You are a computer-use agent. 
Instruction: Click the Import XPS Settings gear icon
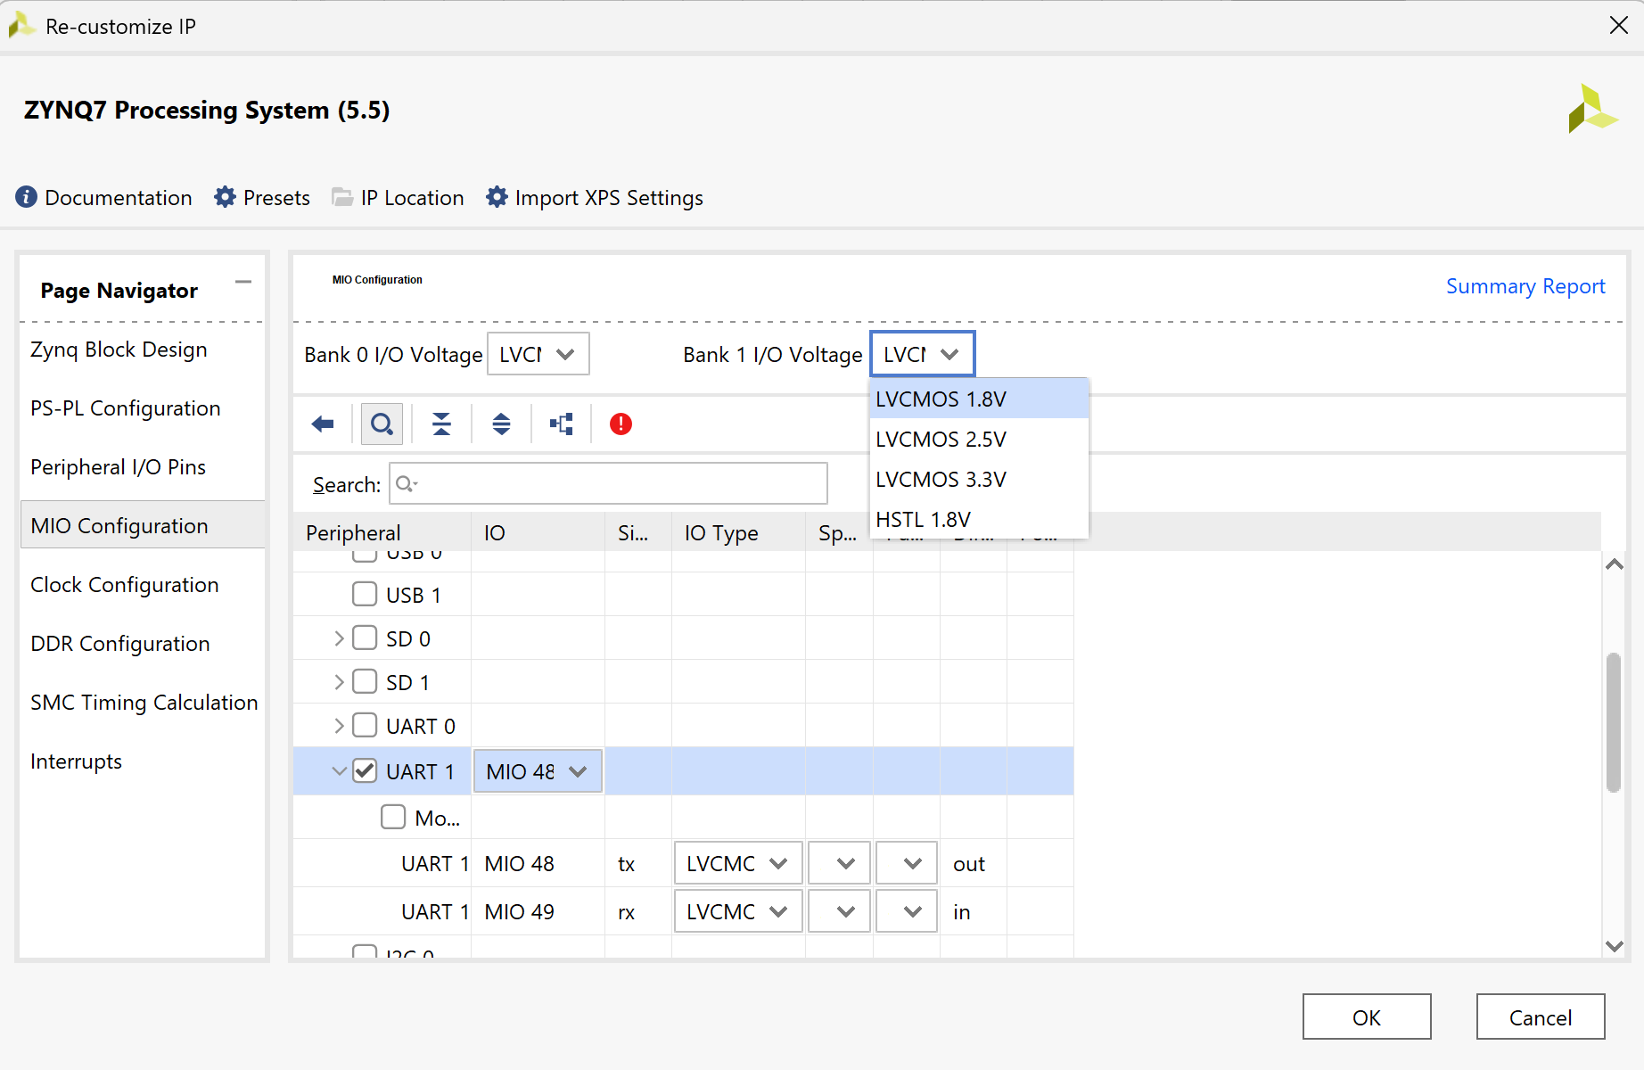click(497, 197)
